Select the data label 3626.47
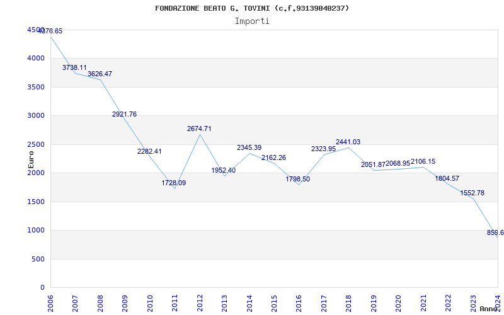 100,74
